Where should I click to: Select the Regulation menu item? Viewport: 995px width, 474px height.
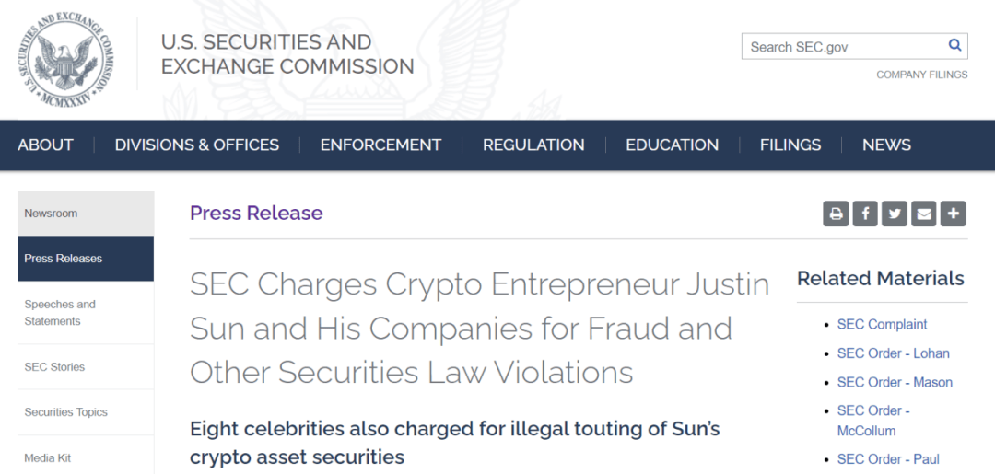(x=533, y=145)
